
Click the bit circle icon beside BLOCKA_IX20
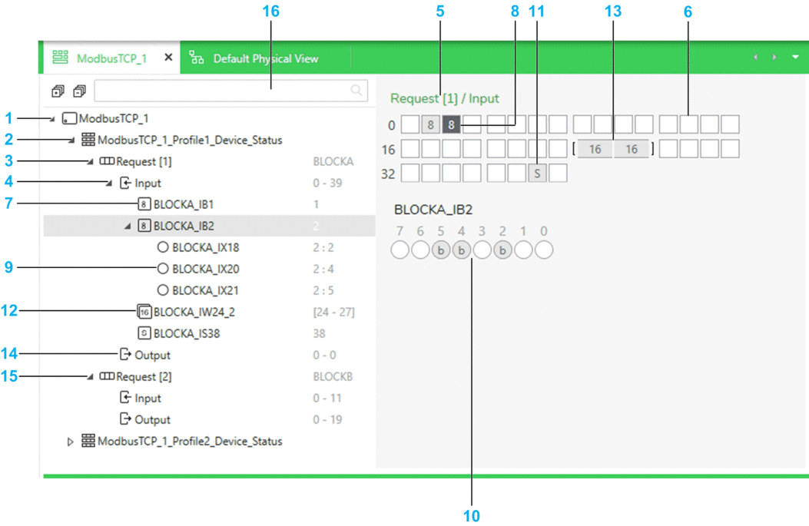(163, 269)
